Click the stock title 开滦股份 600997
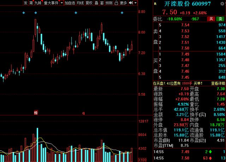226x162 pixels. coord(188,4)
